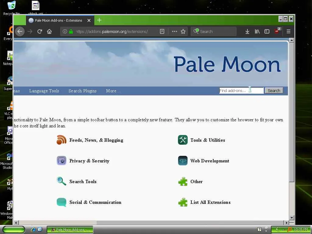The height and width of the screenshot is (234, 312).
Task: Open the uBlock extension icon
Action: click(277, 31)
